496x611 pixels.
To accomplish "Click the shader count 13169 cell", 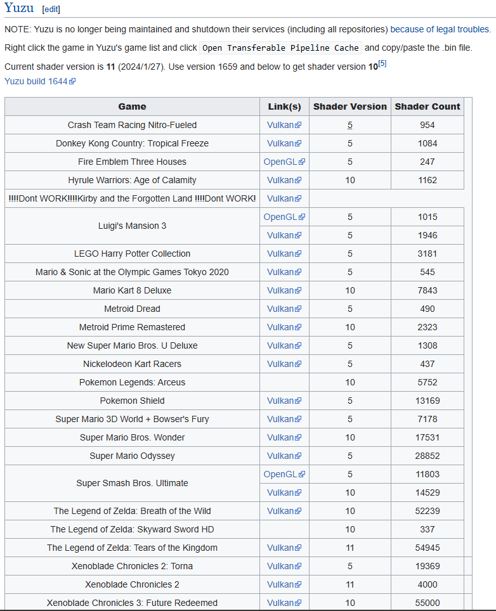I will click(427, 401).
